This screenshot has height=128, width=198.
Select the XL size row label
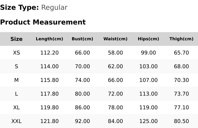(16, 107)
